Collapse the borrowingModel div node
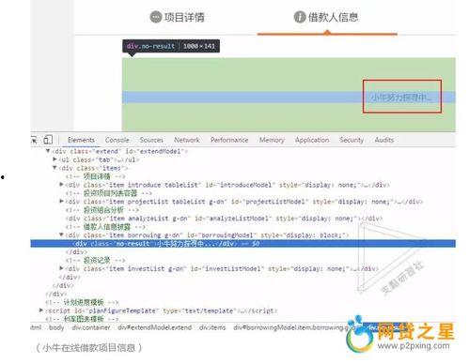This screenshot has height=363, width=469. (x=62, y=234)
